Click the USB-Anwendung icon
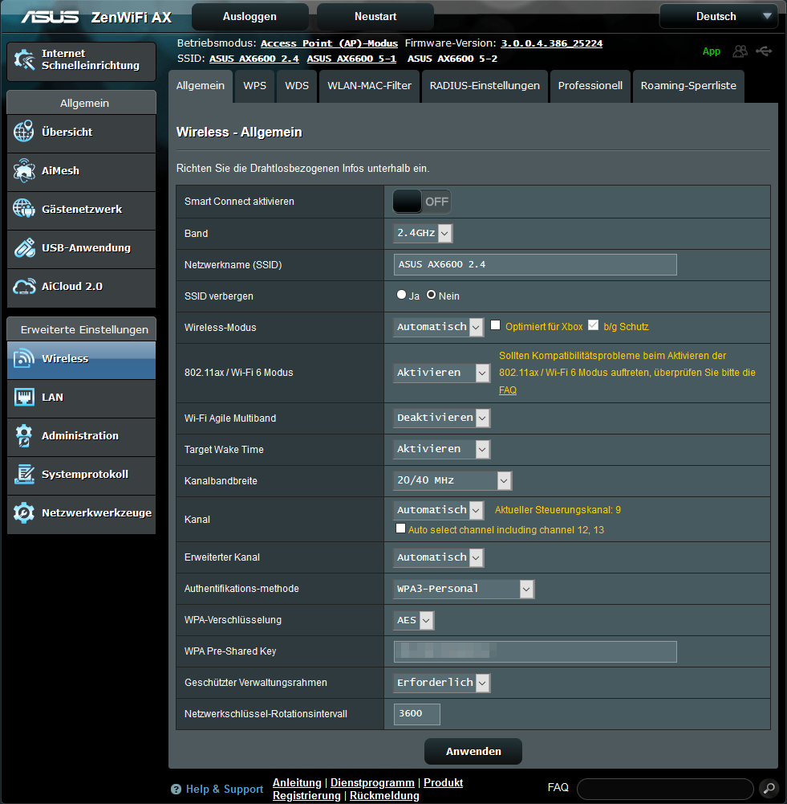Viewport: 787px width, 804px height. click(x=24, y=247)
